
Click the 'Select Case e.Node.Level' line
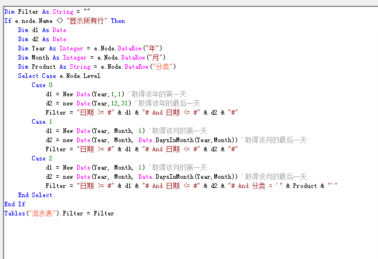[x=59, y=76]
